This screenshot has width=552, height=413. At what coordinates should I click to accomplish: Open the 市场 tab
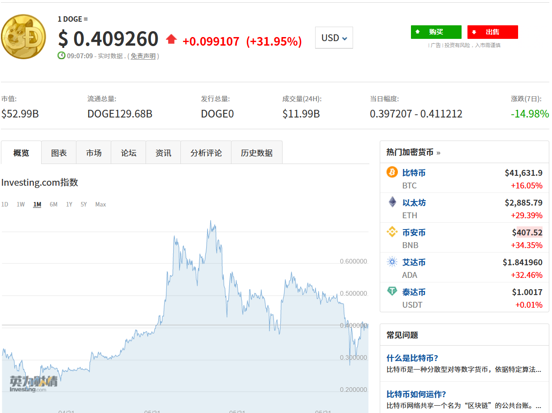pyautogui.click(x=94, y=153)
